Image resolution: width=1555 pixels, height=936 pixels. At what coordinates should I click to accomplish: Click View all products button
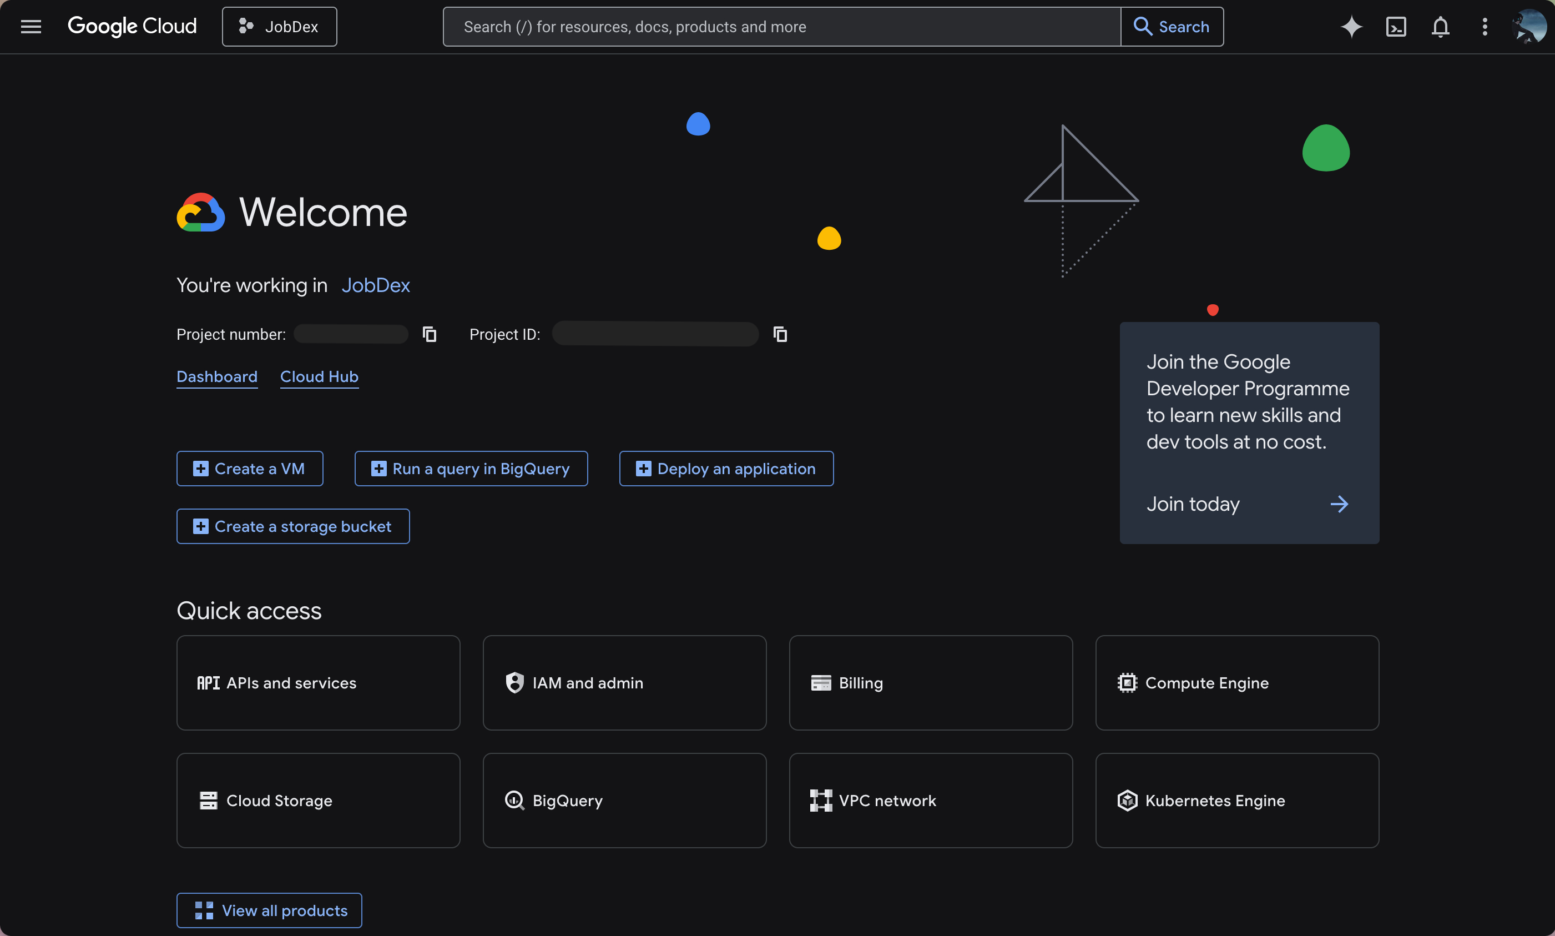pos(269,910)
